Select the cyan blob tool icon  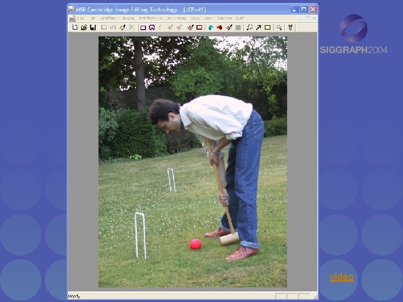tap(211, 27)
